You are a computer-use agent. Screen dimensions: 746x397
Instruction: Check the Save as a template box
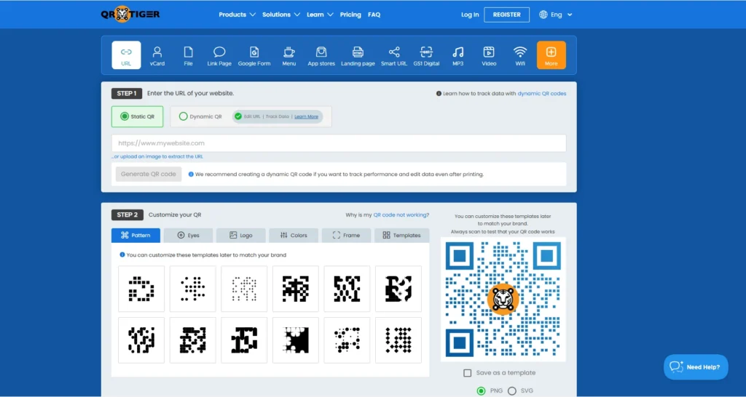click(468, 373)
